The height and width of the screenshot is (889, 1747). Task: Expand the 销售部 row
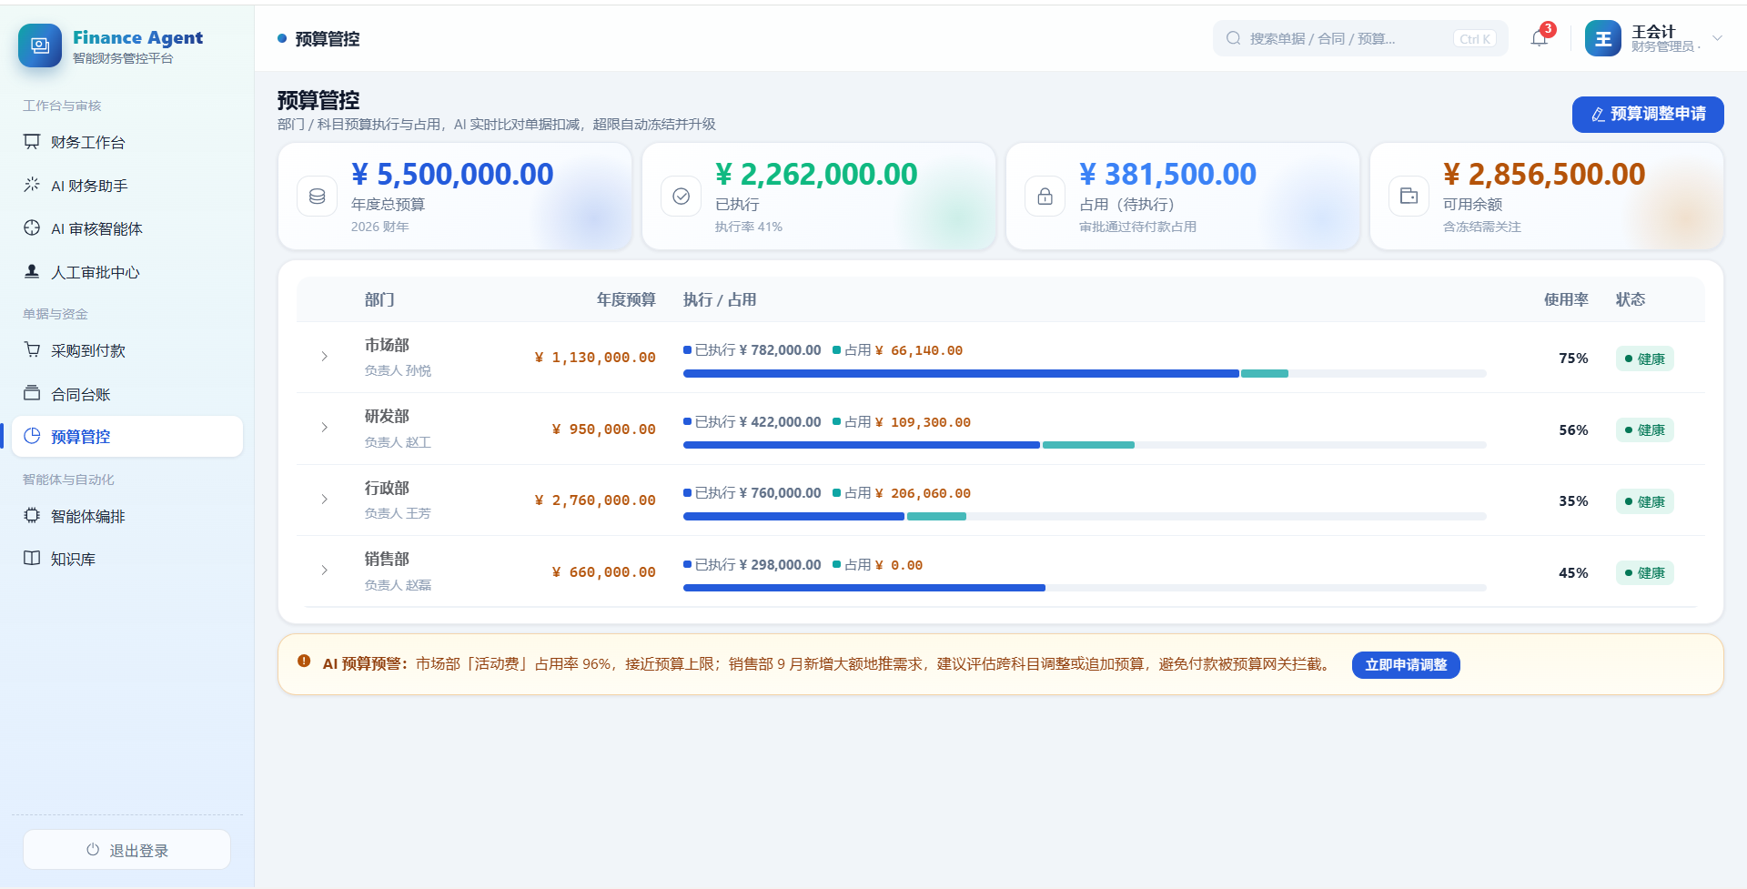pos(325,571)
